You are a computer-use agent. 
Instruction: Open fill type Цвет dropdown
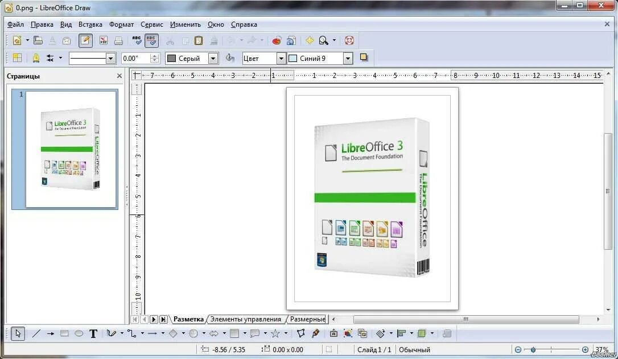click(281, 59)
